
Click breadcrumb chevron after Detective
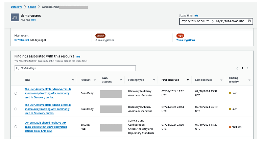click(25, 7)
